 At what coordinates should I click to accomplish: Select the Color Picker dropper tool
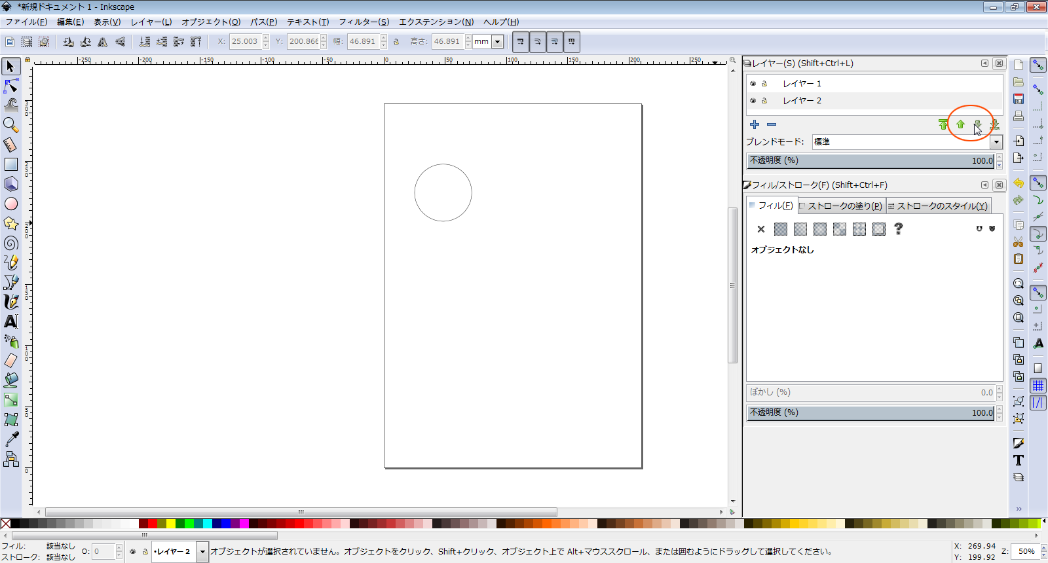(11, 439)
